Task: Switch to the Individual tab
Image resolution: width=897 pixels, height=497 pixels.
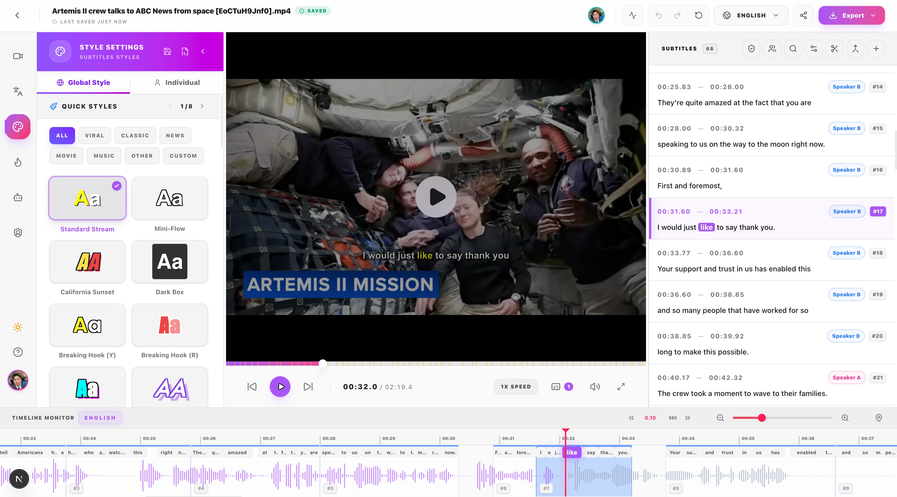Action: tap(177, 83)
